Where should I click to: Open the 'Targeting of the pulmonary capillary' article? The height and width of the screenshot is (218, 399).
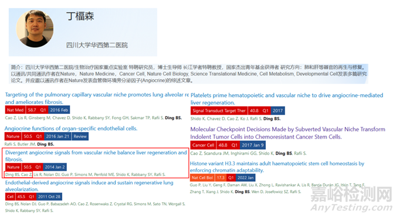point(97,98)
